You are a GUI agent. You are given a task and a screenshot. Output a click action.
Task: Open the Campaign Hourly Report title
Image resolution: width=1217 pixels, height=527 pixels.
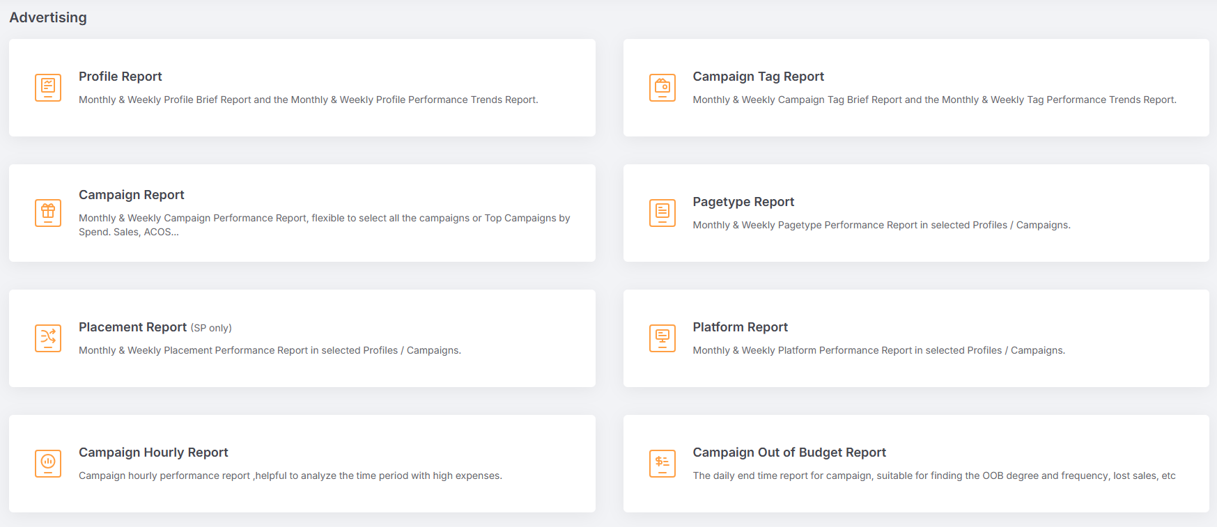pos(153,453)
